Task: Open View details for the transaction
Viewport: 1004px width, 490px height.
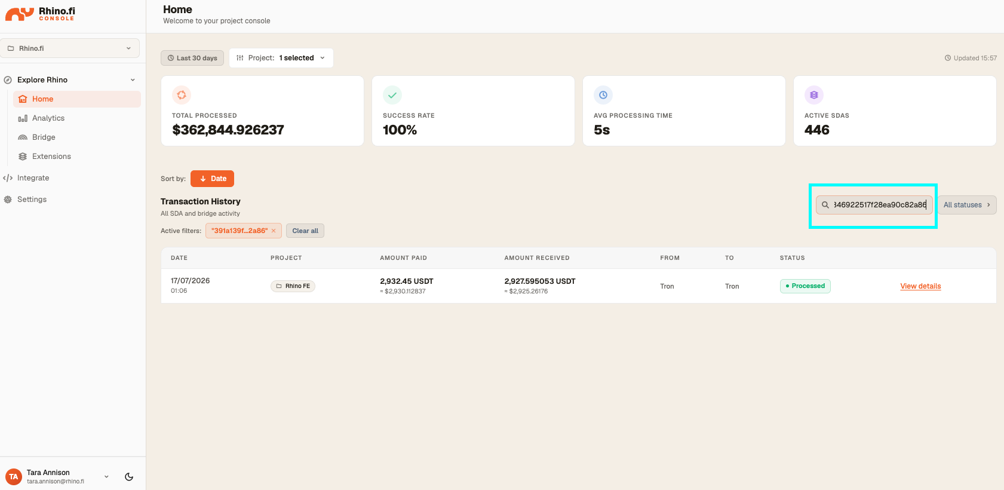Action: 920,286
